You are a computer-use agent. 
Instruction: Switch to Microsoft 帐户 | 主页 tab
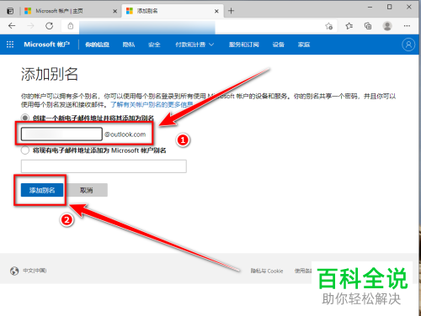(70, 11)
